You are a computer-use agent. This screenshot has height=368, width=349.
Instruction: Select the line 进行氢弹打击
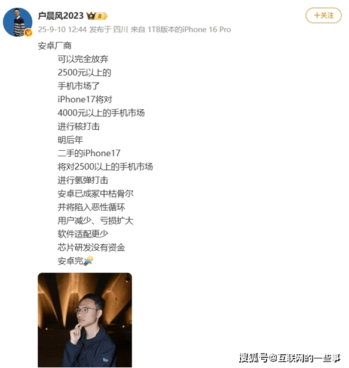(83, 181)
